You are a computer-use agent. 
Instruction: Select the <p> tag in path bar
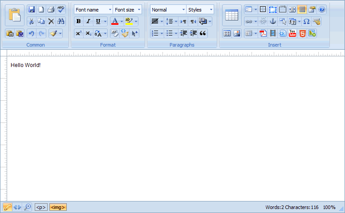(x=41, y=207)
